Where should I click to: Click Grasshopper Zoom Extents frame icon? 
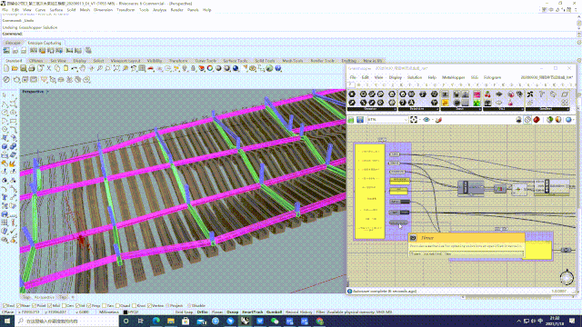[414, 120]
